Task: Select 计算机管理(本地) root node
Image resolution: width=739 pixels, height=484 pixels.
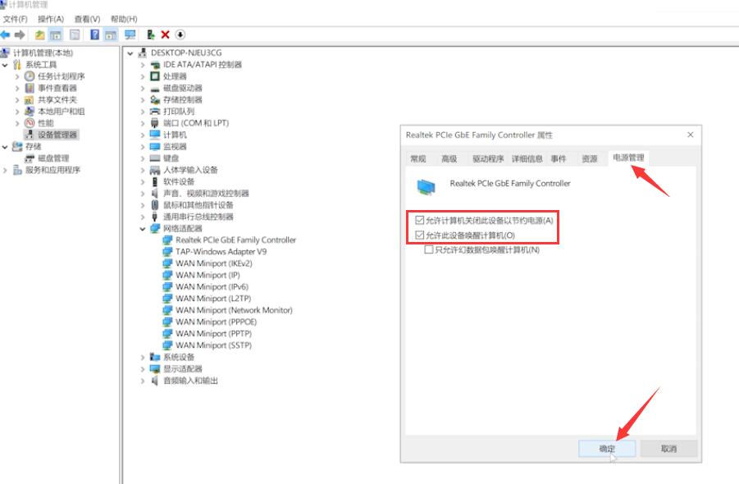Action: [x=43, y=53]
